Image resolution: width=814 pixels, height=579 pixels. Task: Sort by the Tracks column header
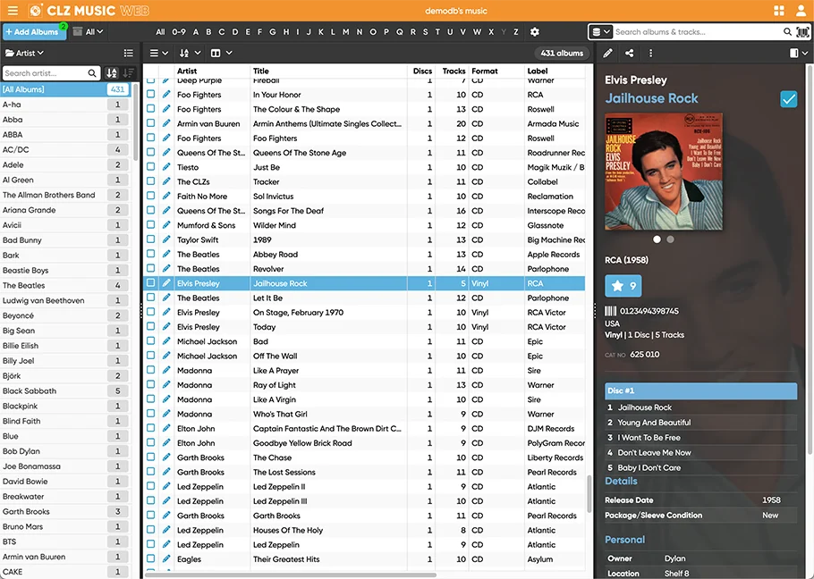tap(454, 71)
